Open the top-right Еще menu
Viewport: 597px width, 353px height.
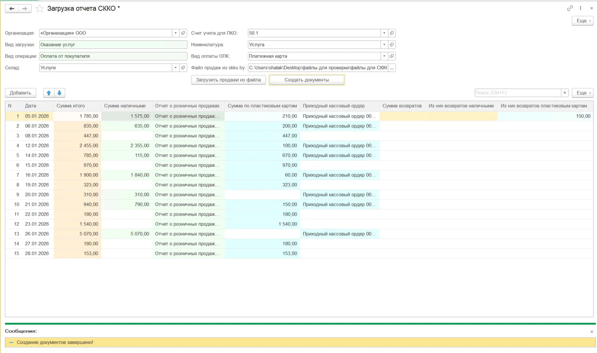click(x=583, y=21)
